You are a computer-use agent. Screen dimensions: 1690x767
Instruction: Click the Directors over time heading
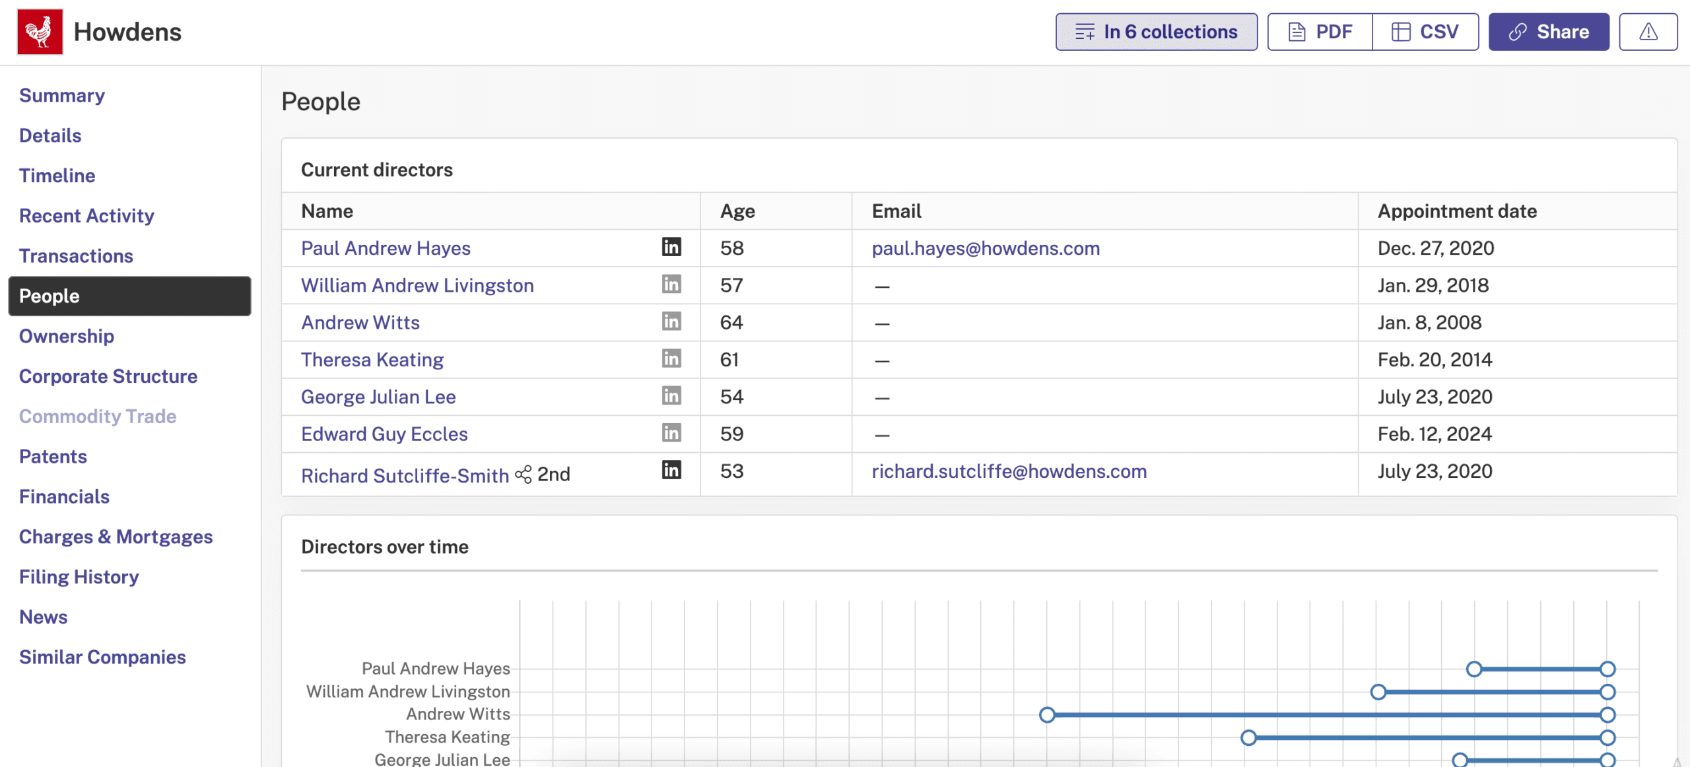pos(385,547)
